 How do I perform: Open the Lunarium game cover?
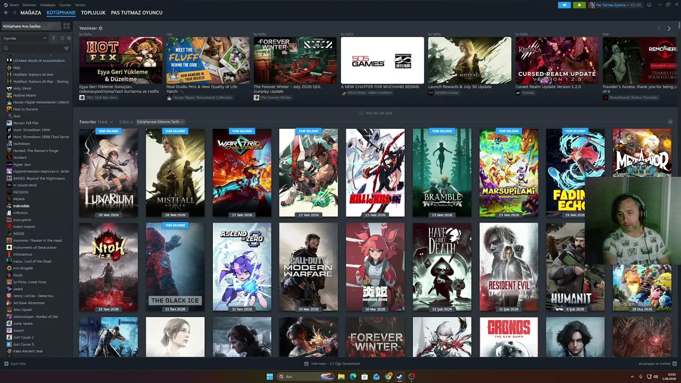(109, 173)
